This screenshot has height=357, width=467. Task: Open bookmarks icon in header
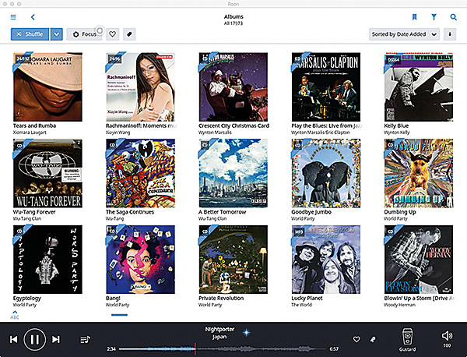click(414, 17)
